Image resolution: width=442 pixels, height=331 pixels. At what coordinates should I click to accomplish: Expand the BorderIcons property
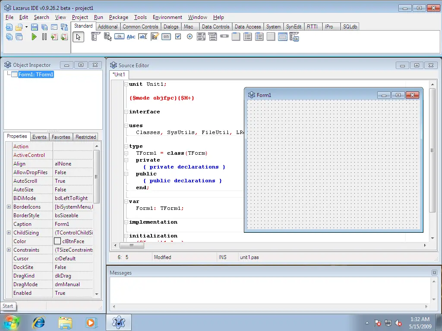(x=9, y=207)
